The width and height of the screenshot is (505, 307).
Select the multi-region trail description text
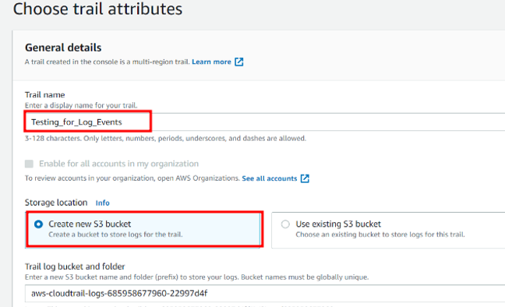[108, 62]
